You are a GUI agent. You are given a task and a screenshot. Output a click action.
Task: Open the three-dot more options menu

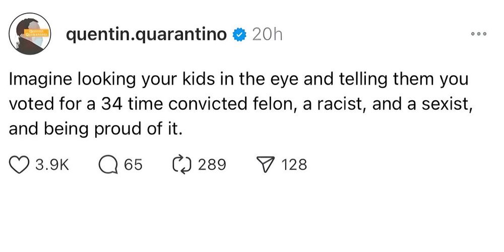(x=478, y=34)
